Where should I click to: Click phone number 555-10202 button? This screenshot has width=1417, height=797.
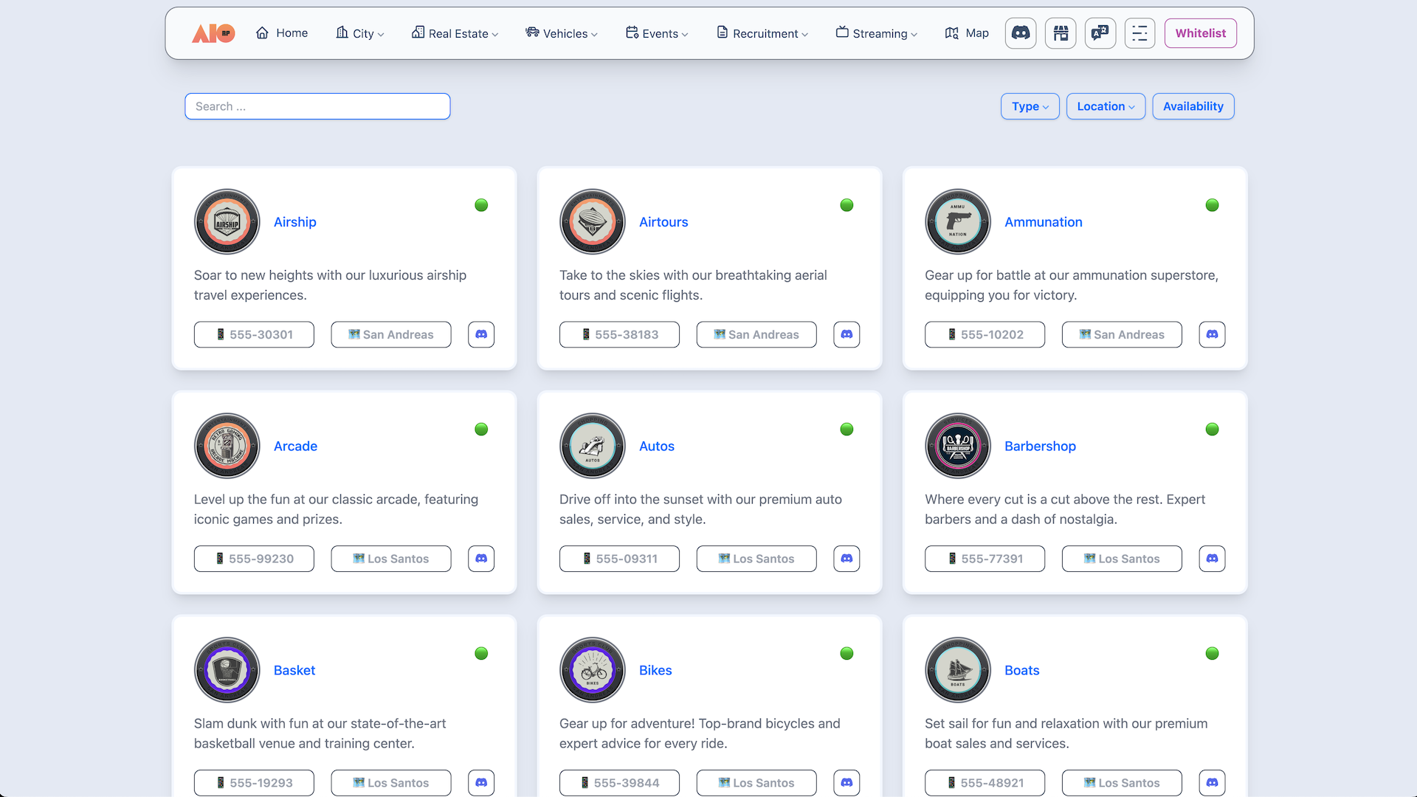point(985,334)
